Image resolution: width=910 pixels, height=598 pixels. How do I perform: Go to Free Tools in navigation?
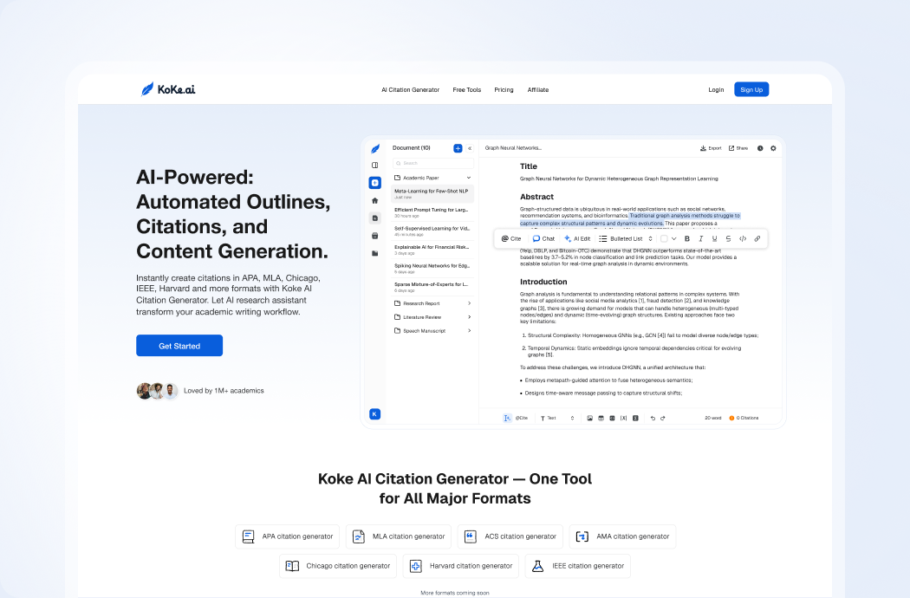(x=466, y=90)
